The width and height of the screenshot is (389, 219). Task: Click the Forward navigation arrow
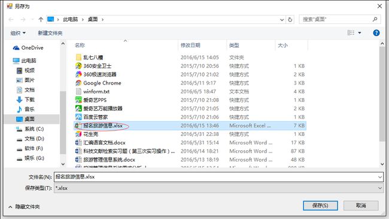(x=23, y=19)
